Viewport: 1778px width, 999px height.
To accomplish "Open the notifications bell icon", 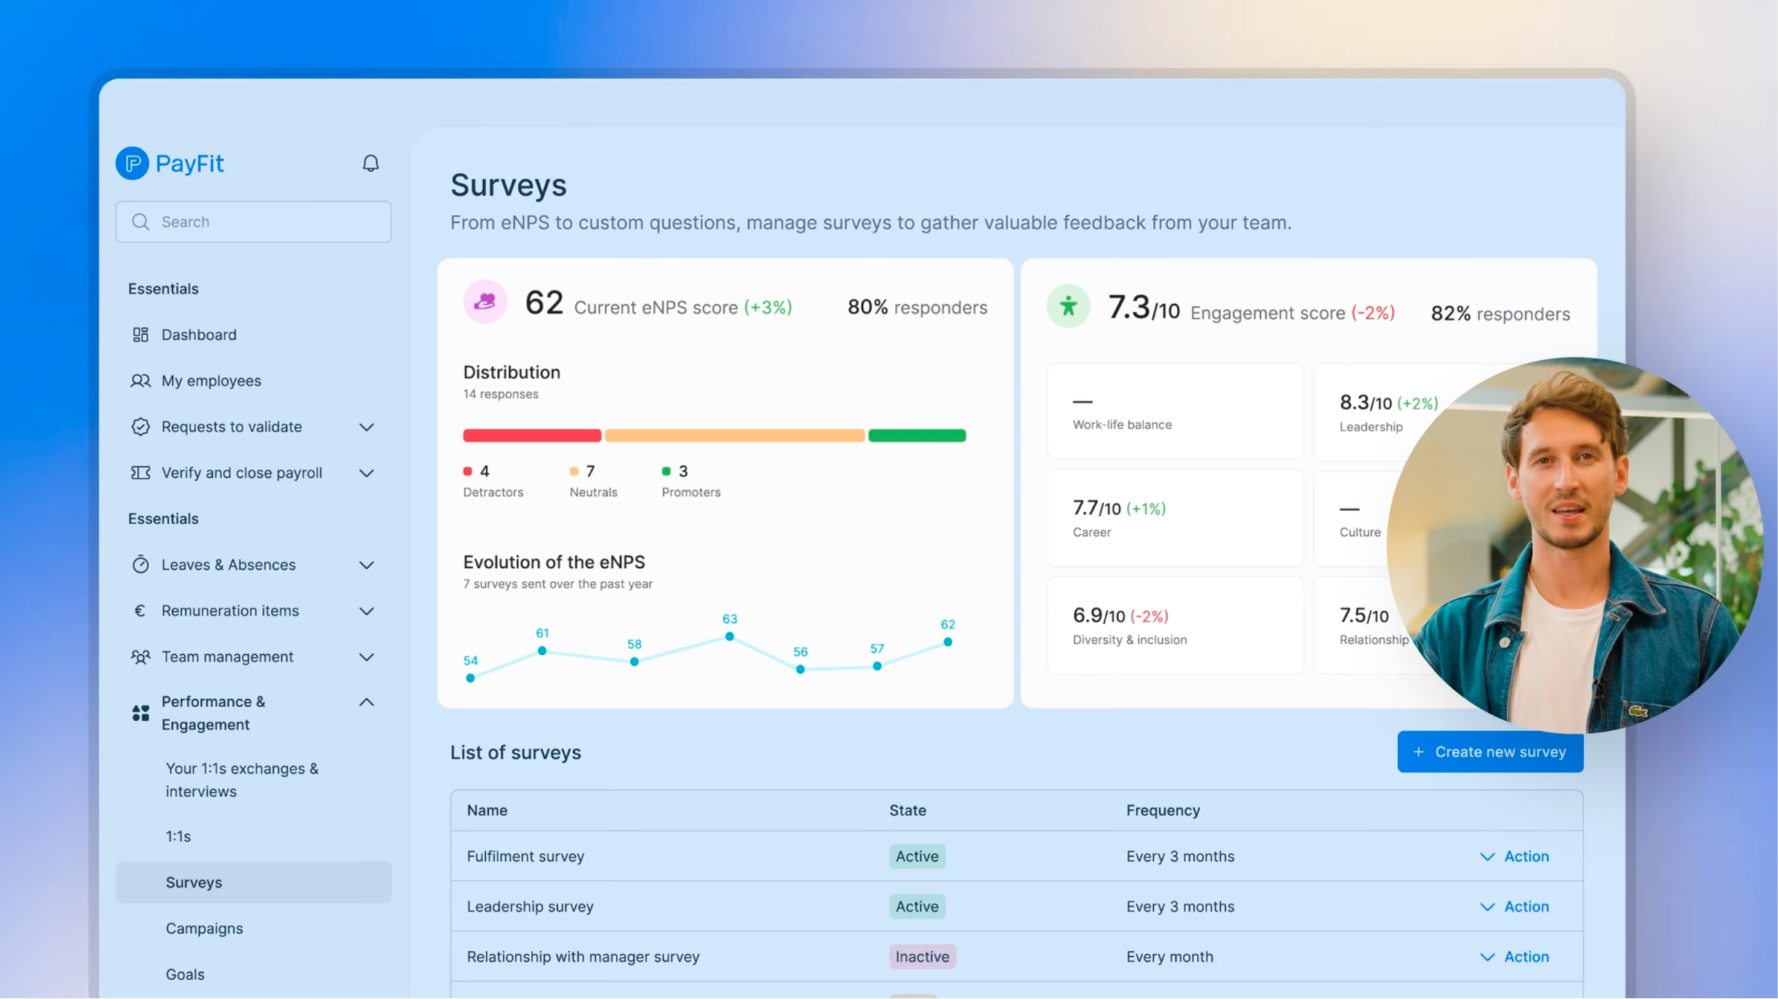I will [x=370, y=163].
